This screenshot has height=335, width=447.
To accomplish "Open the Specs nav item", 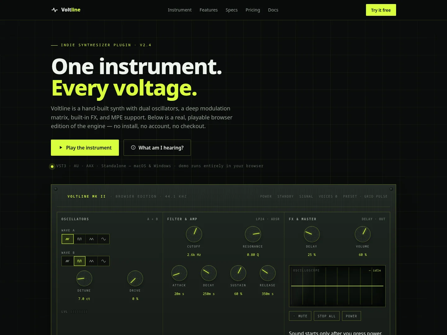I will click(232, 10).
